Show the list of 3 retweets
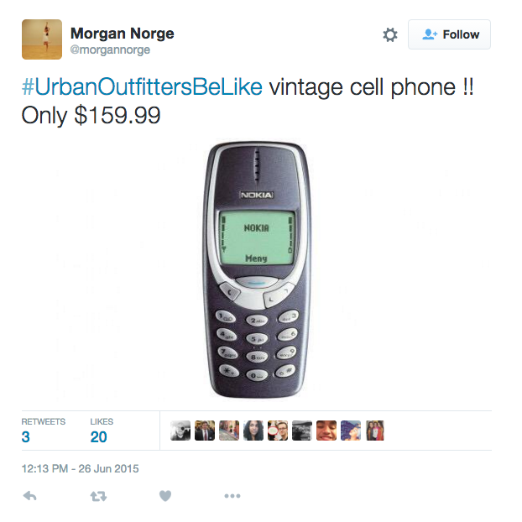 point(44,431)
